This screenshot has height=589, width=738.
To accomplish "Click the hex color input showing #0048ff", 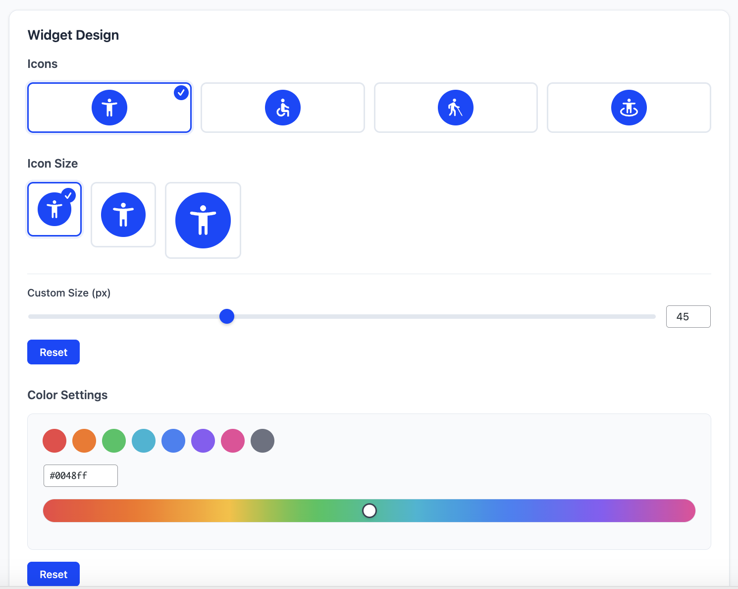I will tap(80, 475).
